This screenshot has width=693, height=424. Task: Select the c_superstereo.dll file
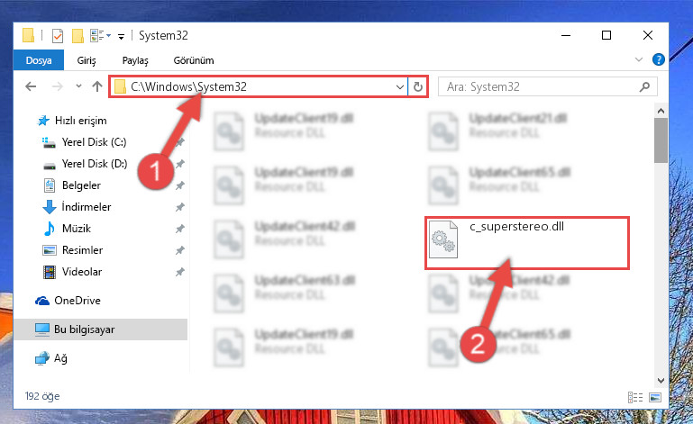tap(527, 242)
